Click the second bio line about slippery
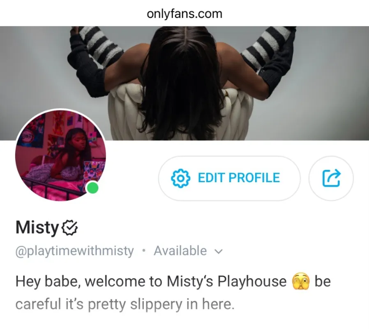The image size is (369, 329). pos(125,304)
